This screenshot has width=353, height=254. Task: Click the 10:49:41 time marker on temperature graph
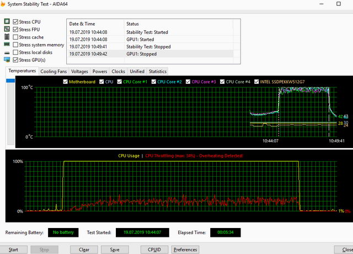click(336, 141)
